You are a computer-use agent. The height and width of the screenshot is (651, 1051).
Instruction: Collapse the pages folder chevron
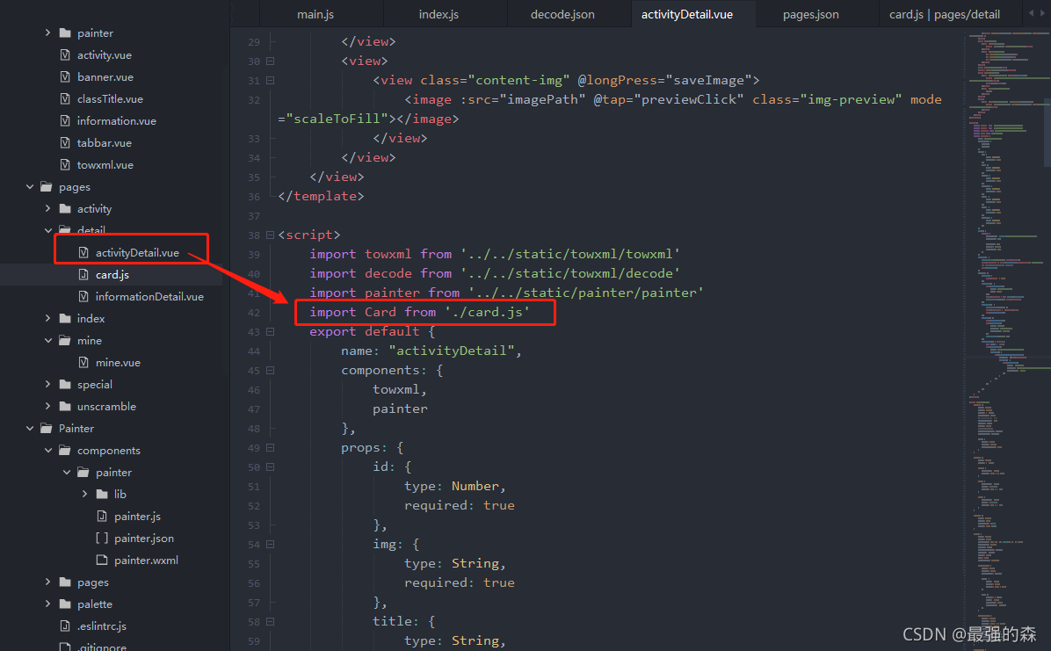(30, 187)
